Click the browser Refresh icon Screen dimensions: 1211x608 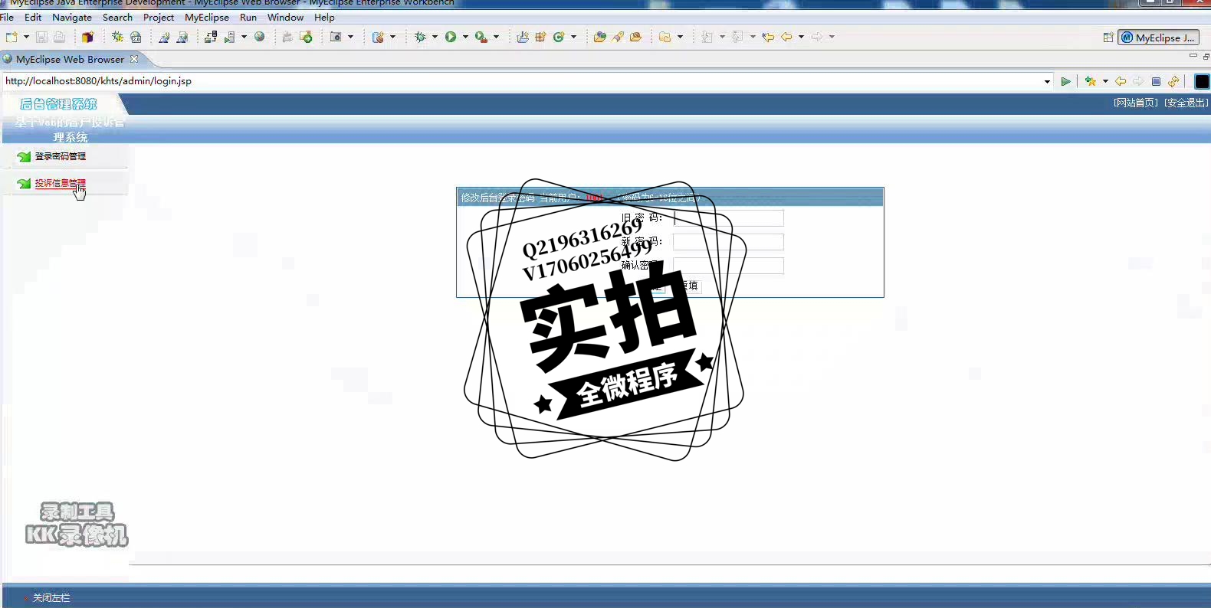pos(1173,81)
